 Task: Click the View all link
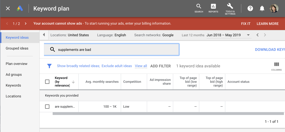point(141,66)
